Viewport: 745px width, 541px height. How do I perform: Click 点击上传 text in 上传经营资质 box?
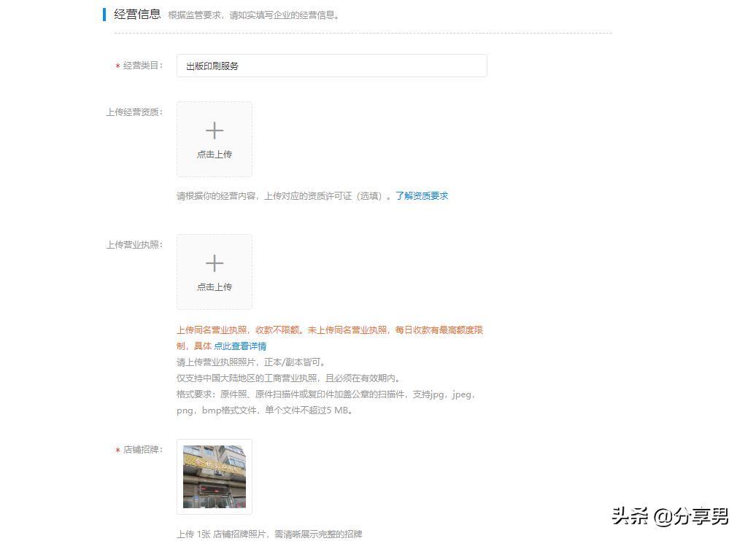pyautogui.click(x=215, y=155)
